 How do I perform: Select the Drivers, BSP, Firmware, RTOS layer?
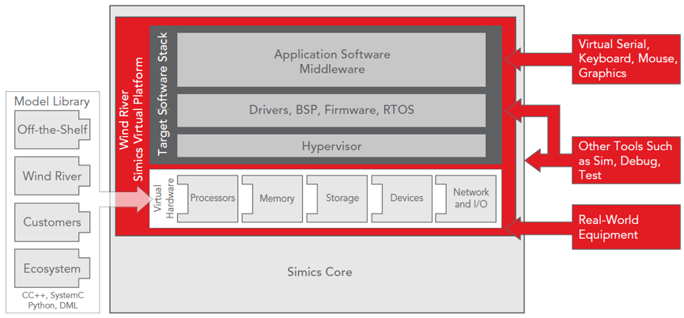point(331,110)
